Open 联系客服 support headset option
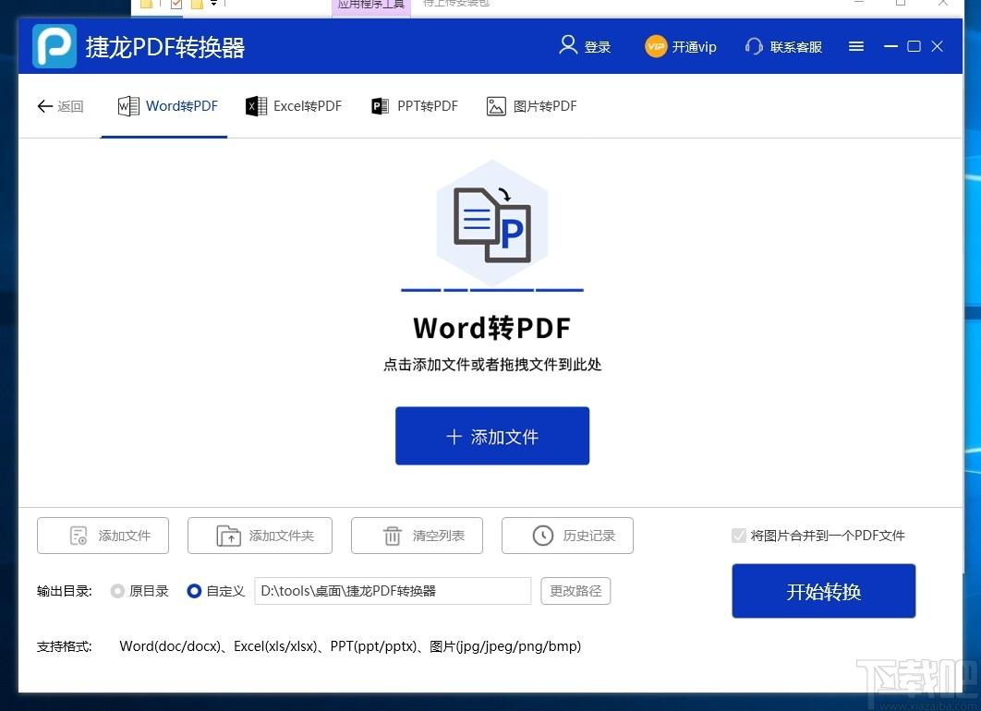Screen dimensions: 981x711 click(783, 46)
